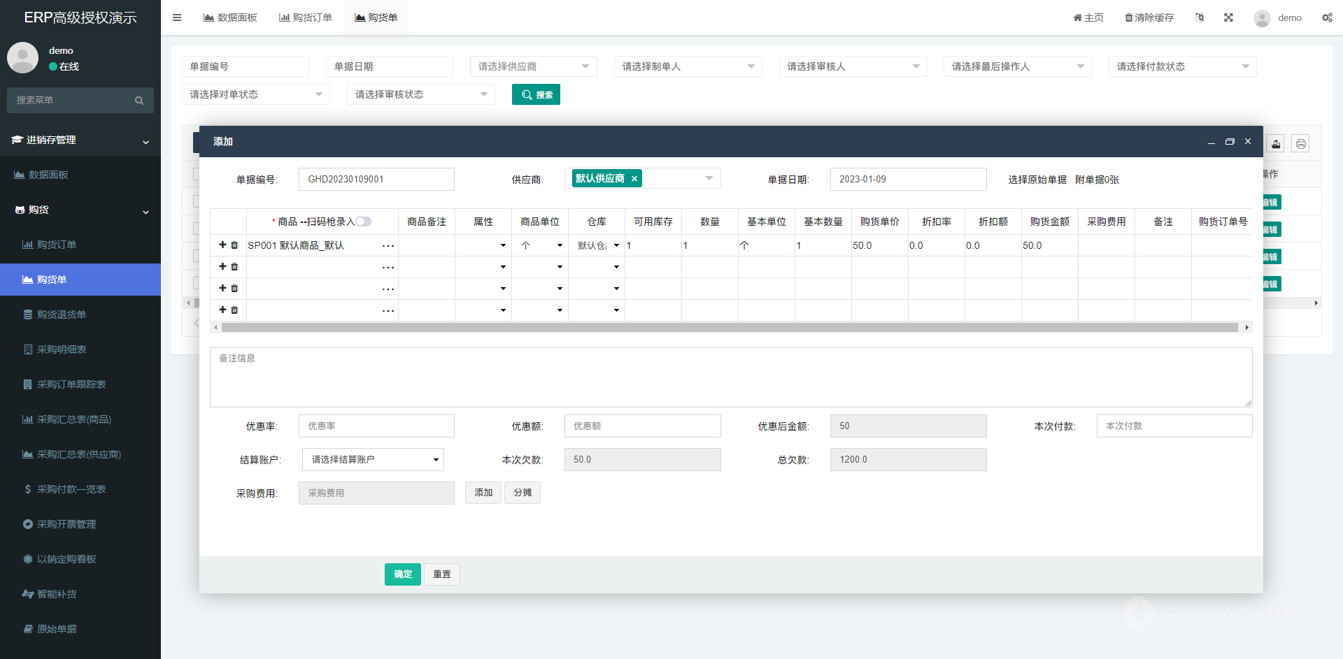Click the hamburger menu toggle icon
The width and height of the screenshot is (1343, 659).
click(x=177, y=17)
